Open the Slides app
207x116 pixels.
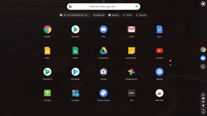47,51
